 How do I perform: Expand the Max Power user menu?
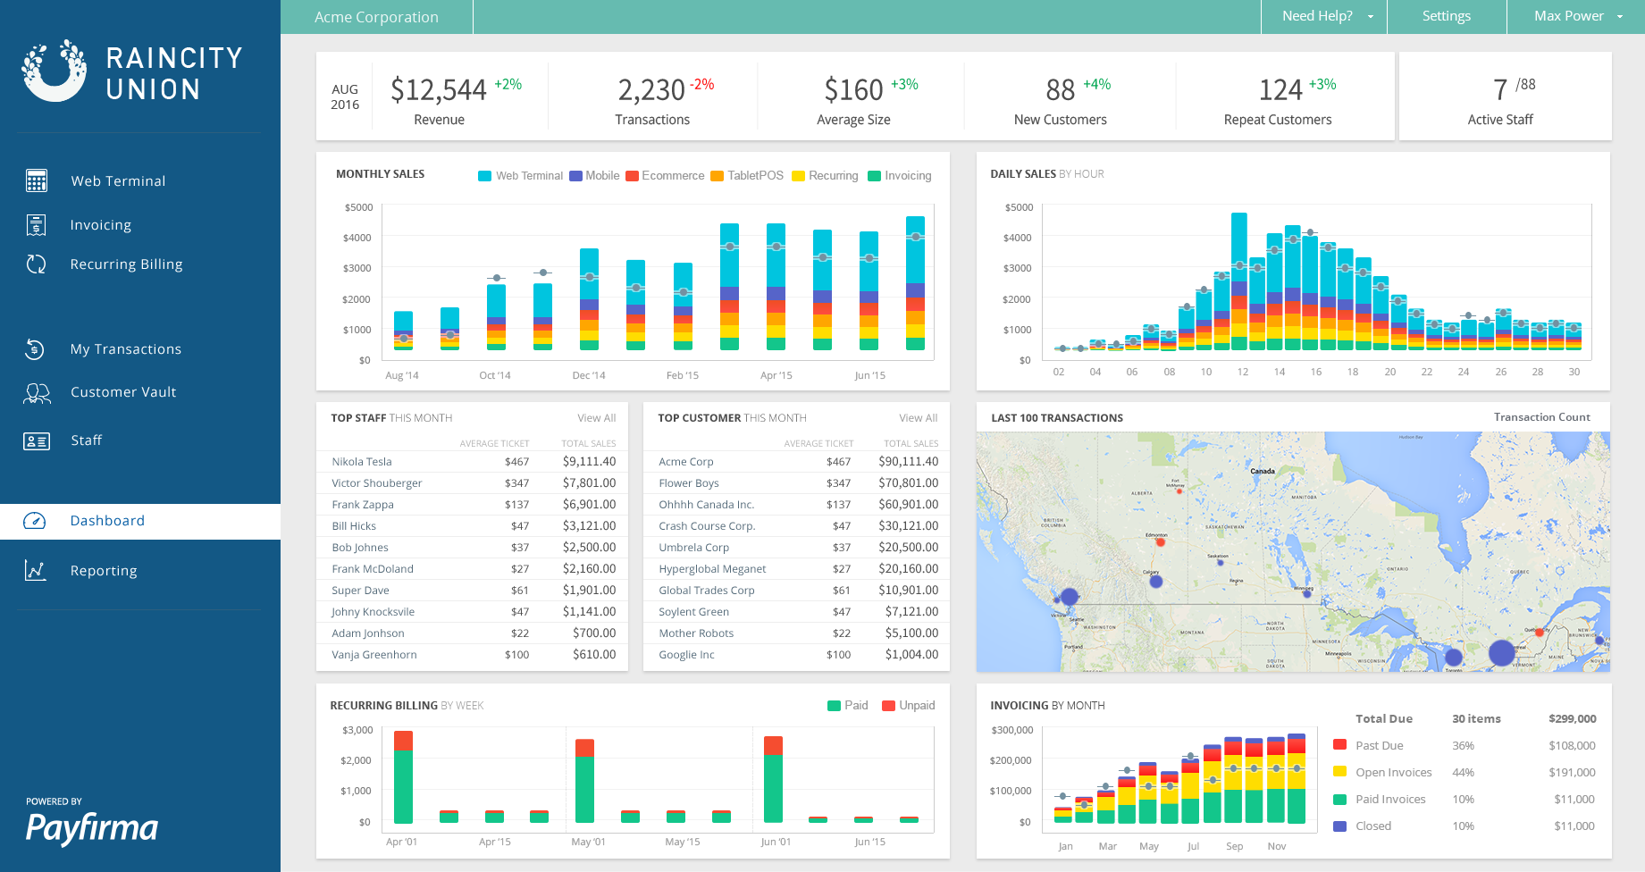[1576, 16]
